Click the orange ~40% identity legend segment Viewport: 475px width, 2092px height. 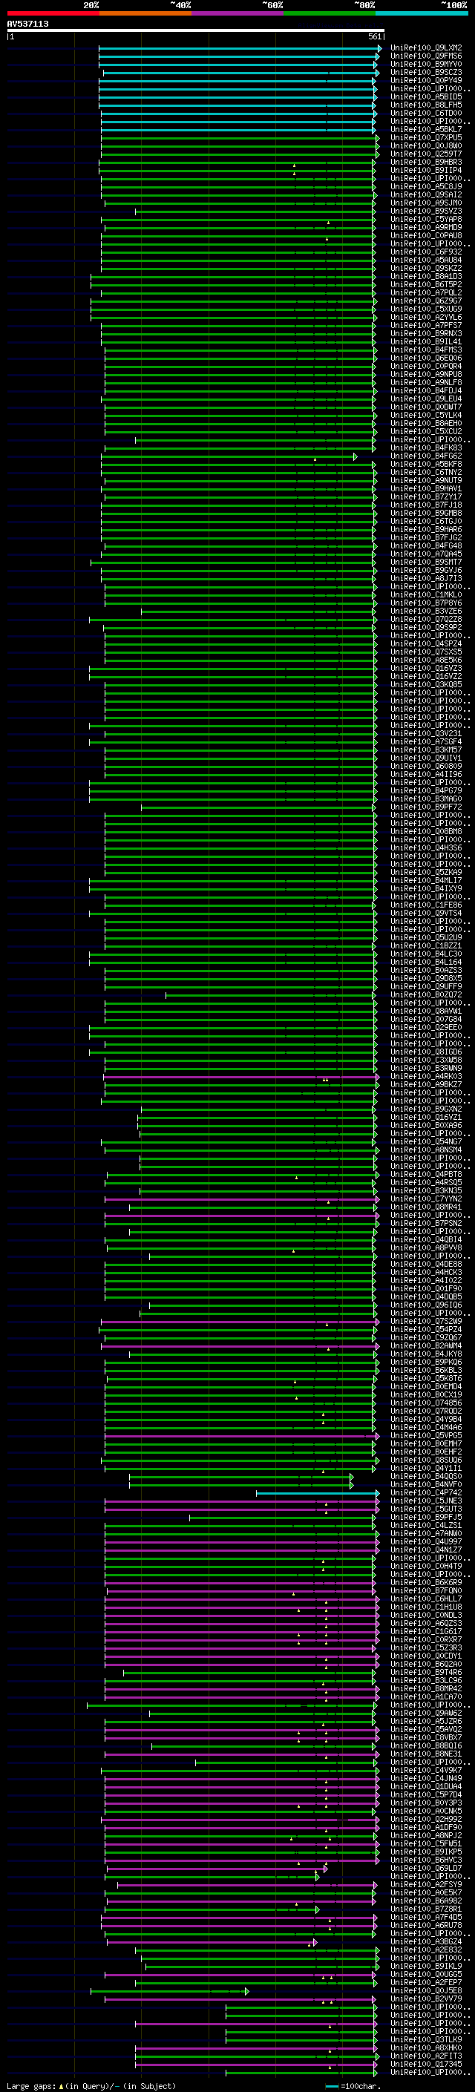click(145, 13)
